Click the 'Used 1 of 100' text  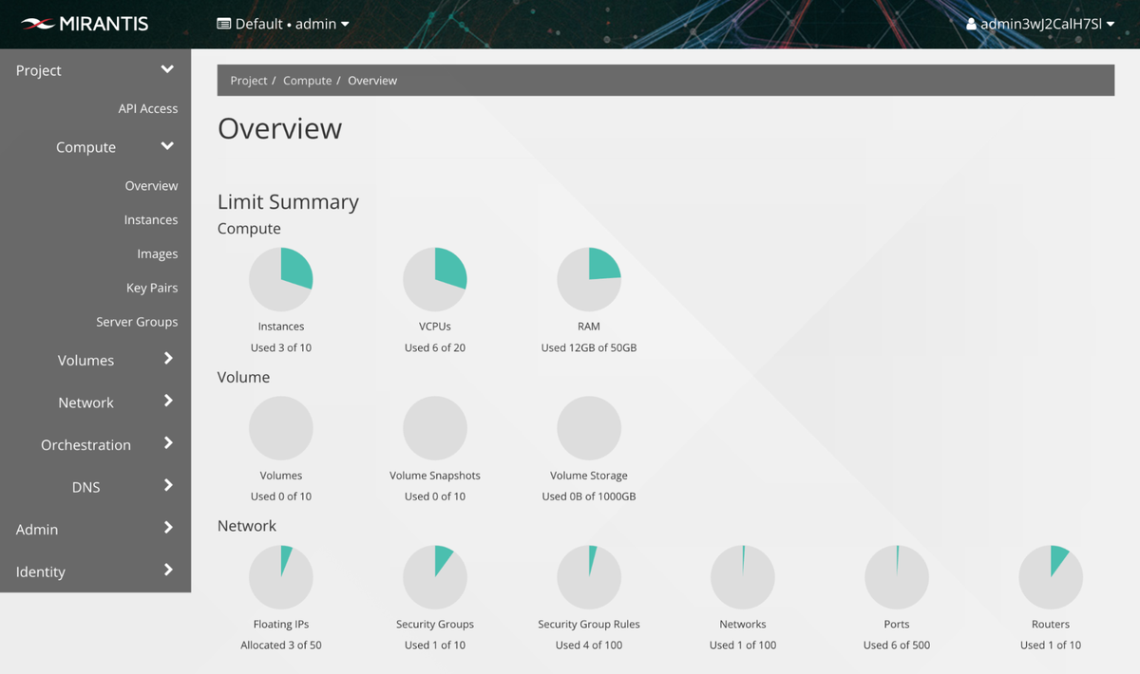coord(743,646)
